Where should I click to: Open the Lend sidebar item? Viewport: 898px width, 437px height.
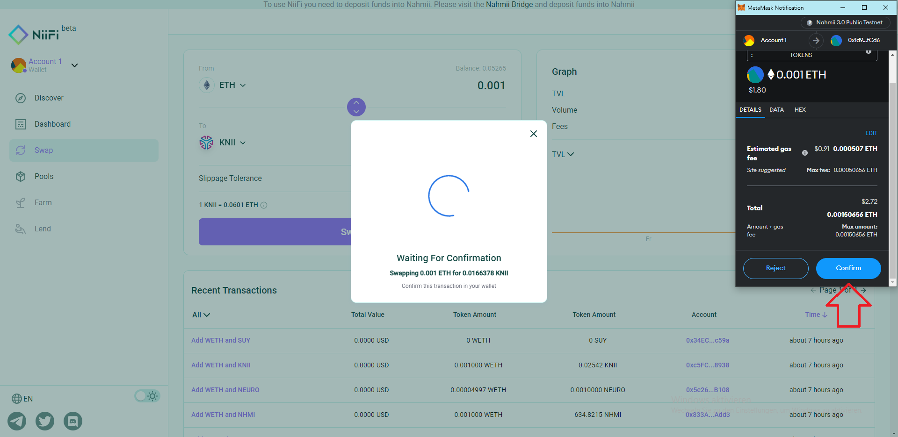[84, 229]
